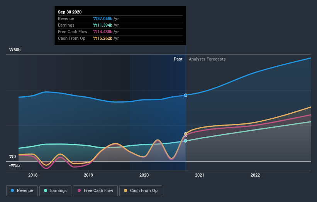Click the 2022 x-axis label
Image resolution: width=317 pixels, height=202 pixels.
(x=255, y=175)
